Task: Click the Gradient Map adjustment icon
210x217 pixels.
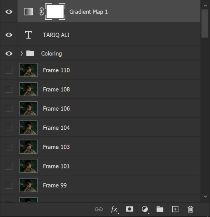Action: point(28,12)
